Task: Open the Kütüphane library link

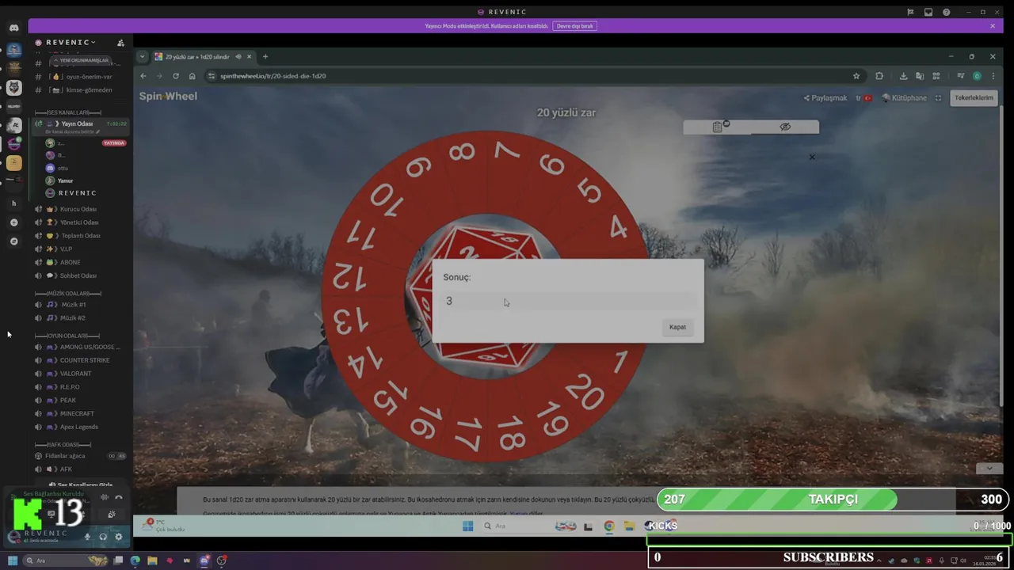Action: coord(904,98)
